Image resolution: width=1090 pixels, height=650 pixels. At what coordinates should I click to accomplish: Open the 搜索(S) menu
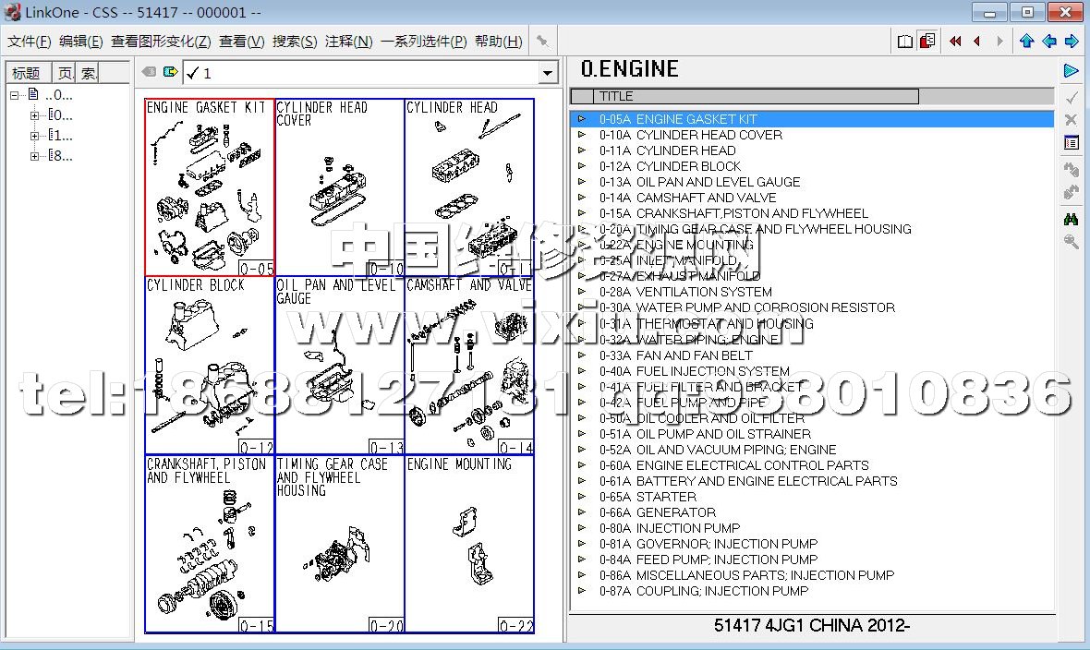tap(295, 42)
